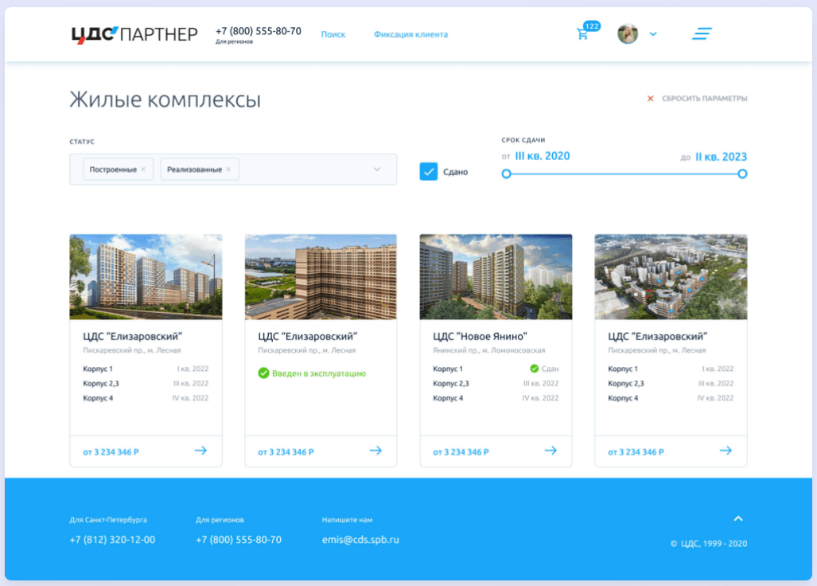Click Корпус 4 row in Новое Янино card
Image resolution: width=817 pixels, height=586 pixels.
[x=496, y=398]
